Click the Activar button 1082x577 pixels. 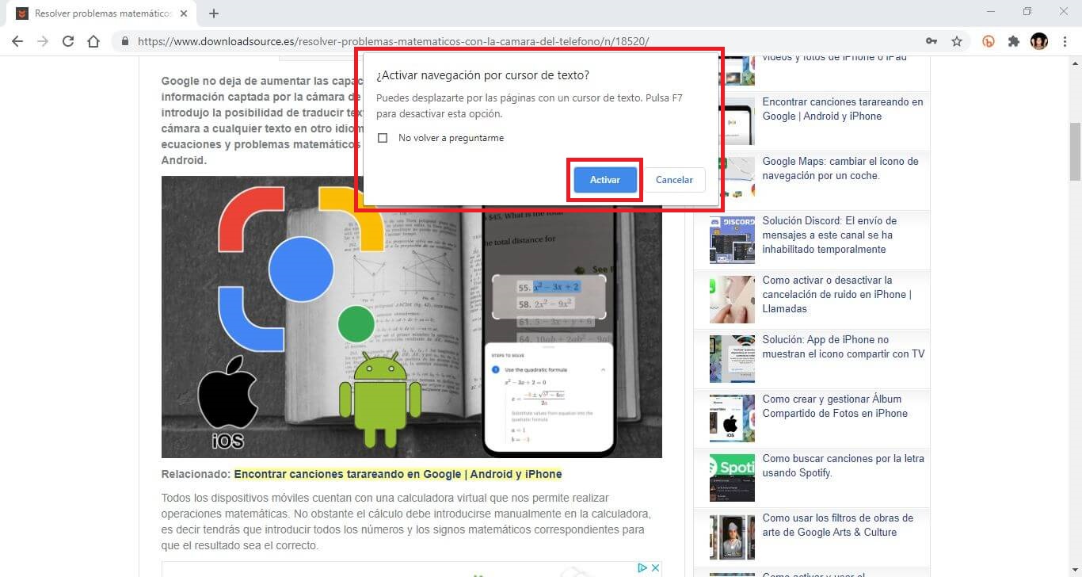[605, 180]
